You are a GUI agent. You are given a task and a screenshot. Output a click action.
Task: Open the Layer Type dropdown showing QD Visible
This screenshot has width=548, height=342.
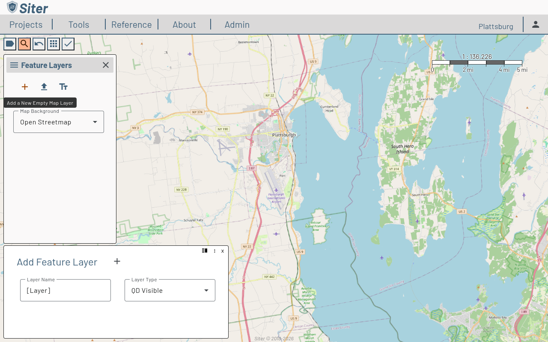[x=206, y=290]
